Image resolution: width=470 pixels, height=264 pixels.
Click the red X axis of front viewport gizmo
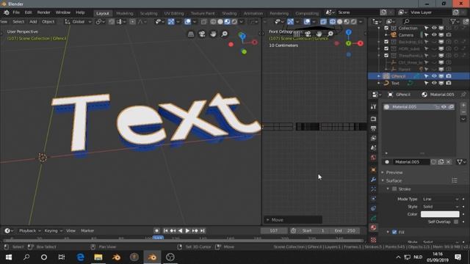(x=361, y=43)
